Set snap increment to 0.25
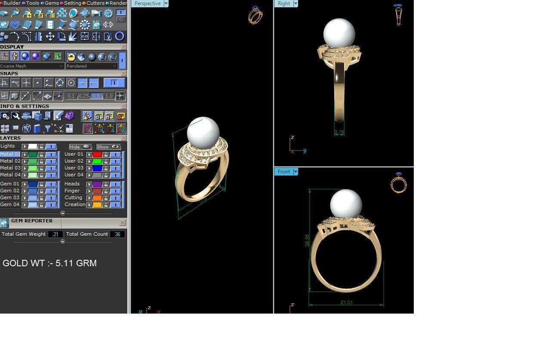This screenshot has height=351, width=548. tap(84, 96)
